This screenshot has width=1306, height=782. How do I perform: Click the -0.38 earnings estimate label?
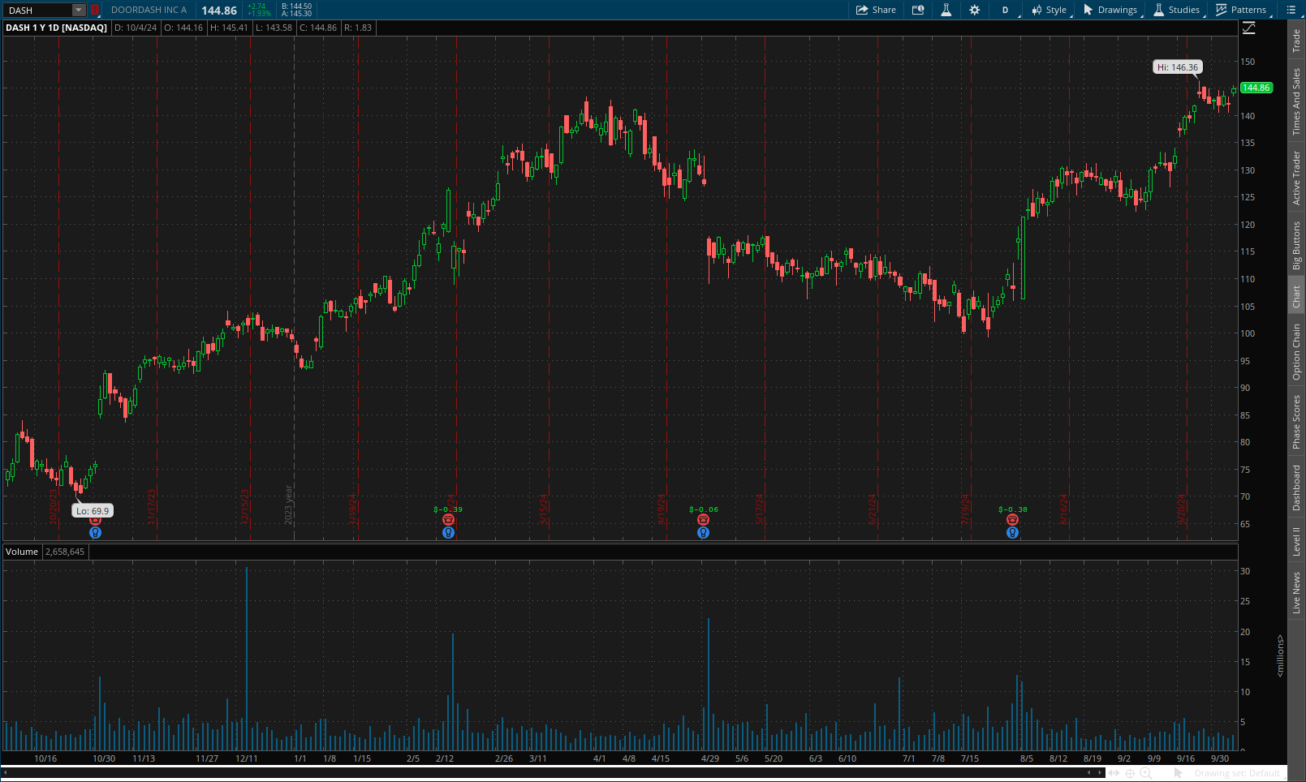tap(1012, 509)
